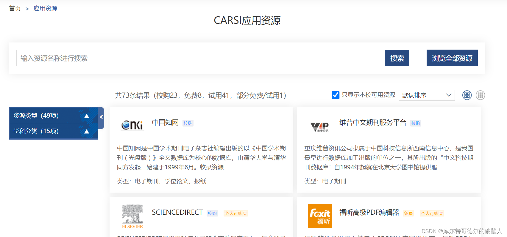Click 校购 tag next to 维普中文期刊服务平台

pyautogui.click(x=416, y=123)
